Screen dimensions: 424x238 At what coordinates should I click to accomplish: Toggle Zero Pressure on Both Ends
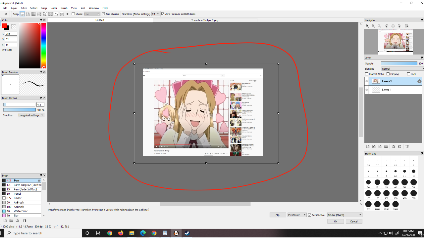[163, 14]
